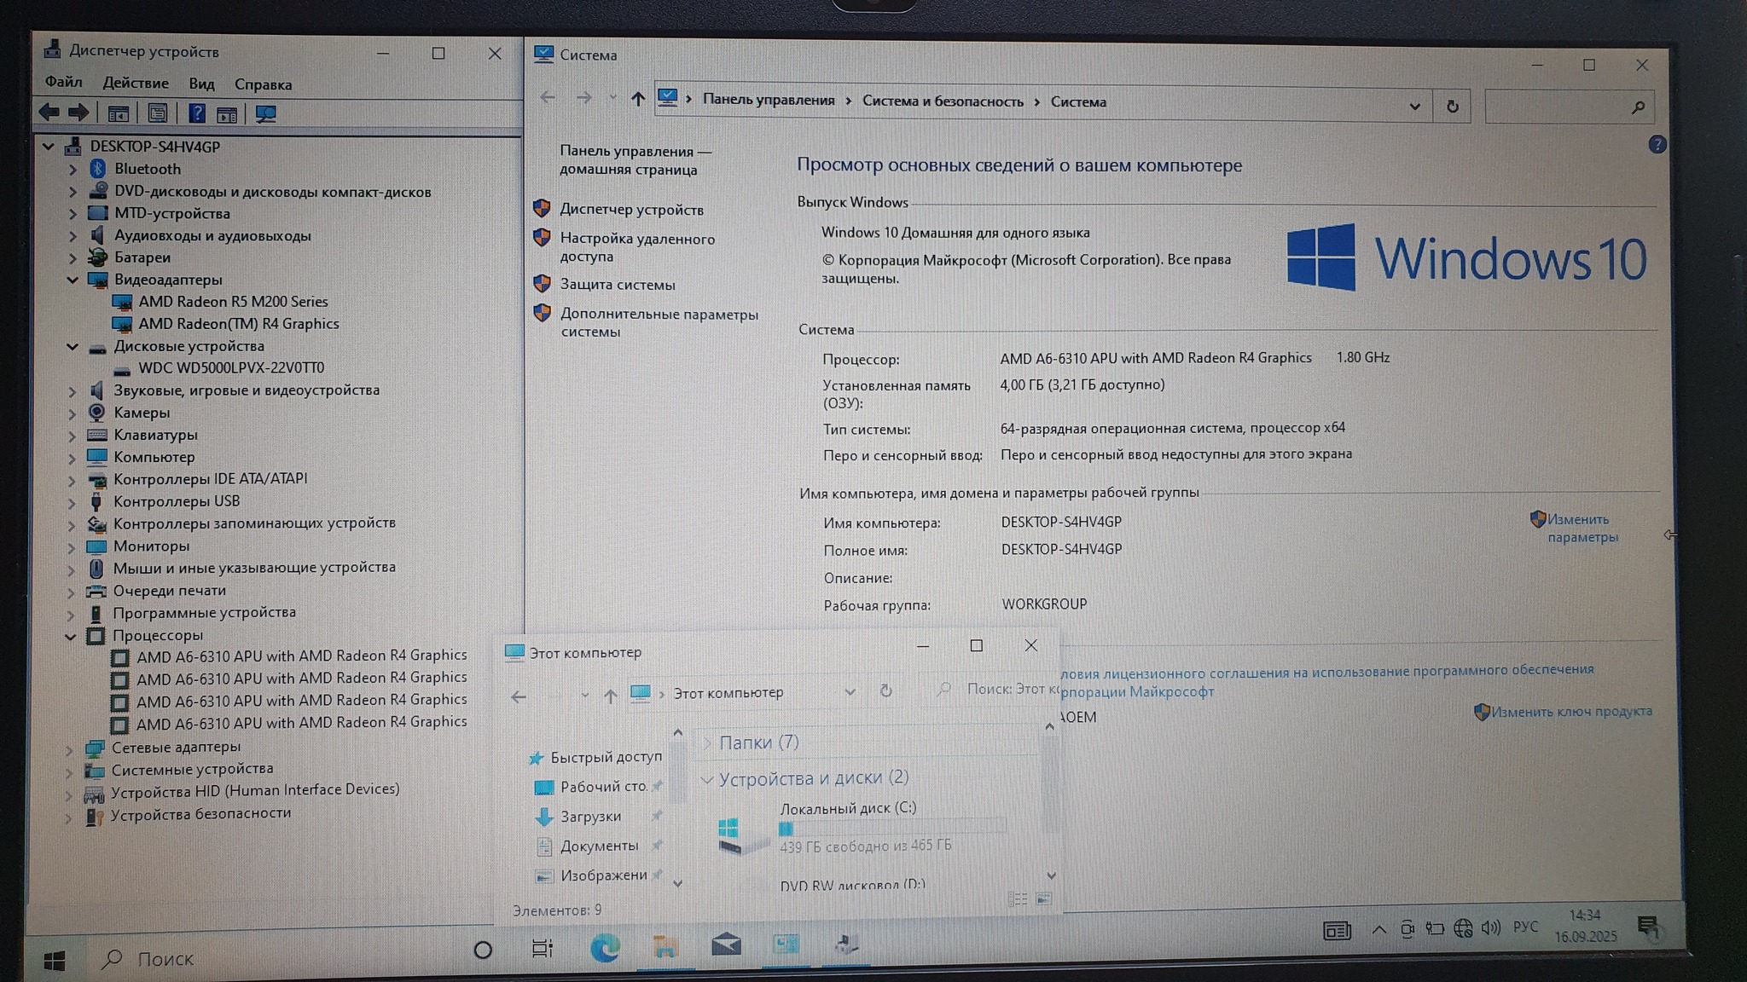Click the volume icon in system tray

tap(1490, 927)
